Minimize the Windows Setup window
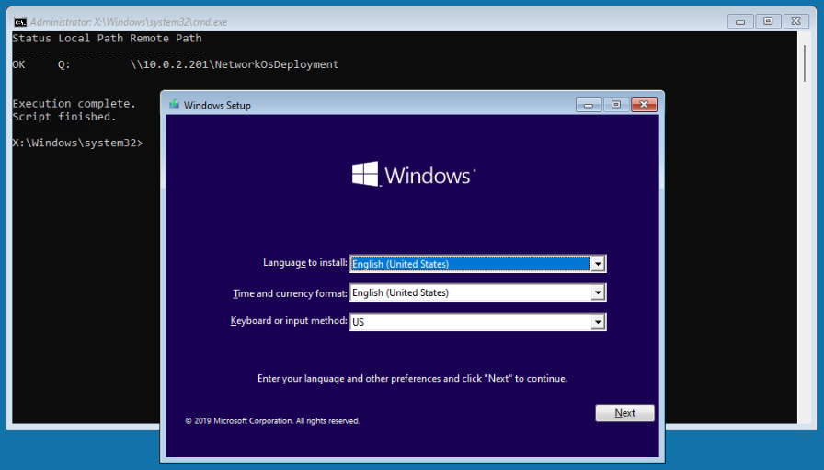Screen dimensions: 824x470 (589, 105)
